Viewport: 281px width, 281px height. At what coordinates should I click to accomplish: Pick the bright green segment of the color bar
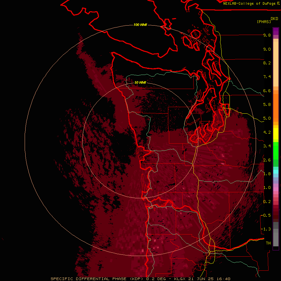point(276,151)
